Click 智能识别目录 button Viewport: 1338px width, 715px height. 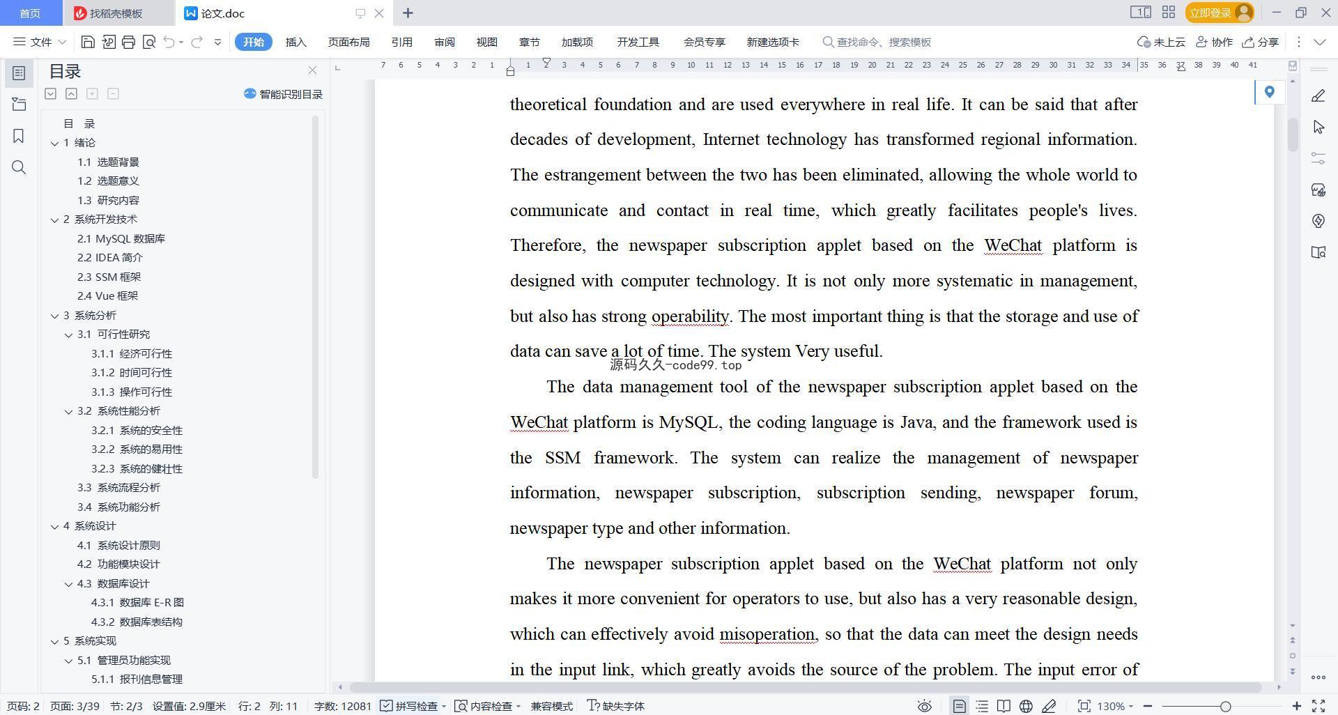[x=283, y=94]
